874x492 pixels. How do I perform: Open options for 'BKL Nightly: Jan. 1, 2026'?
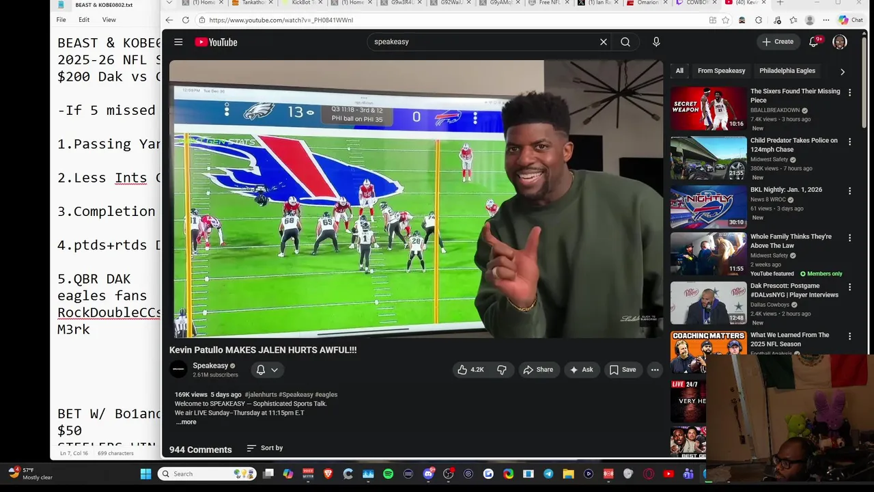(850, 191)
